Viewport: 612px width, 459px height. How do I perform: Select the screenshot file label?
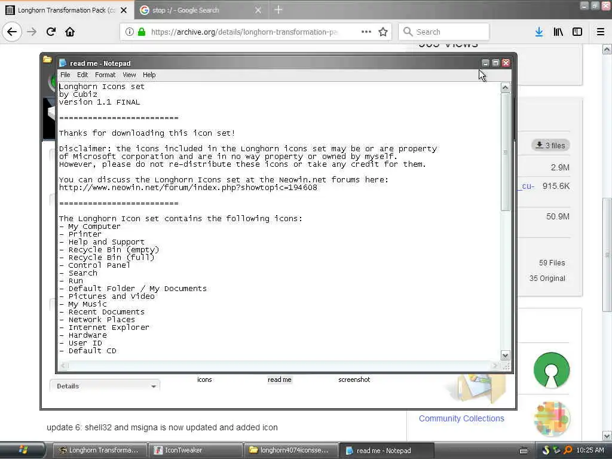(354, 380)
